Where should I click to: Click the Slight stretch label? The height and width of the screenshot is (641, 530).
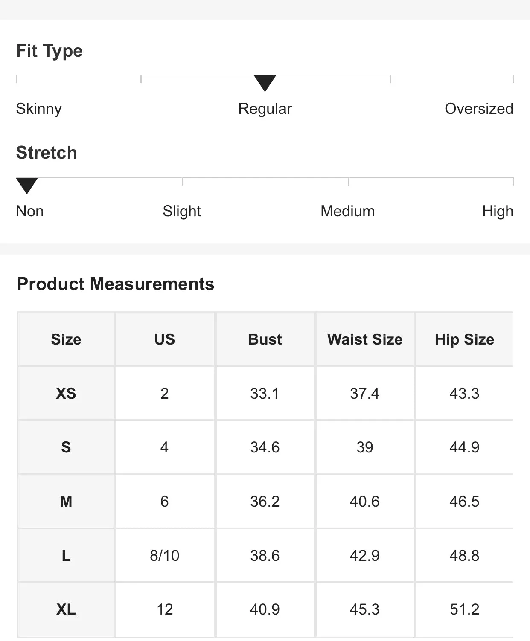tap(182, 211)
